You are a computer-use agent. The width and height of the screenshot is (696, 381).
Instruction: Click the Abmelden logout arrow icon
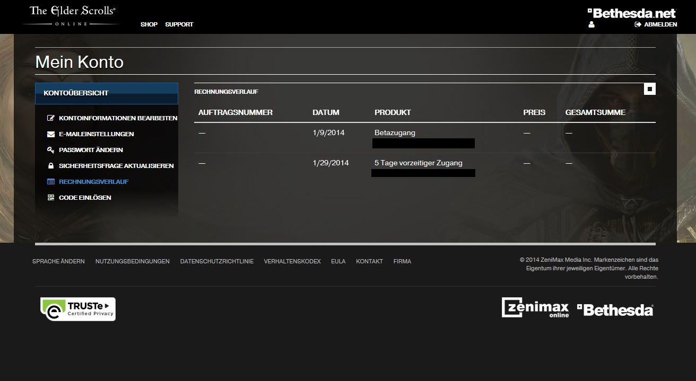(x=638, y=24)
